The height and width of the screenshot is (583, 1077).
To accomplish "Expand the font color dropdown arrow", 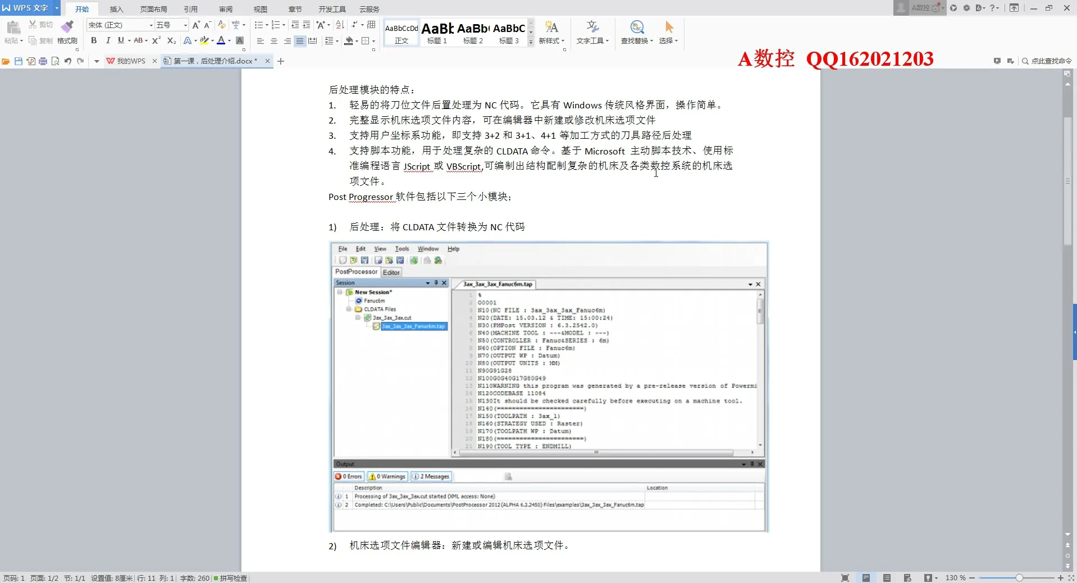I will (x=229, y=41).
